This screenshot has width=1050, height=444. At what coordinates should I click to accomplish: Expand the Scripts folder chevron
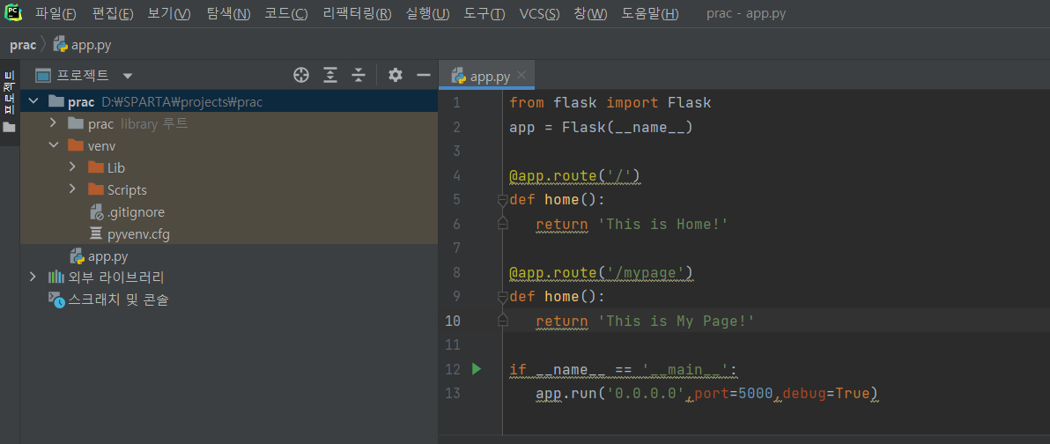click(72, 189)
